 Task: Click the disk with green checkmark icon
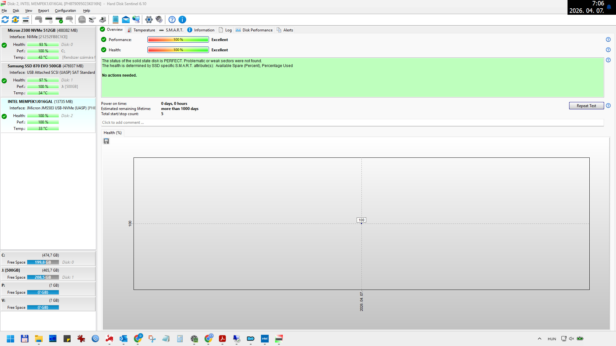pos(59,20)
